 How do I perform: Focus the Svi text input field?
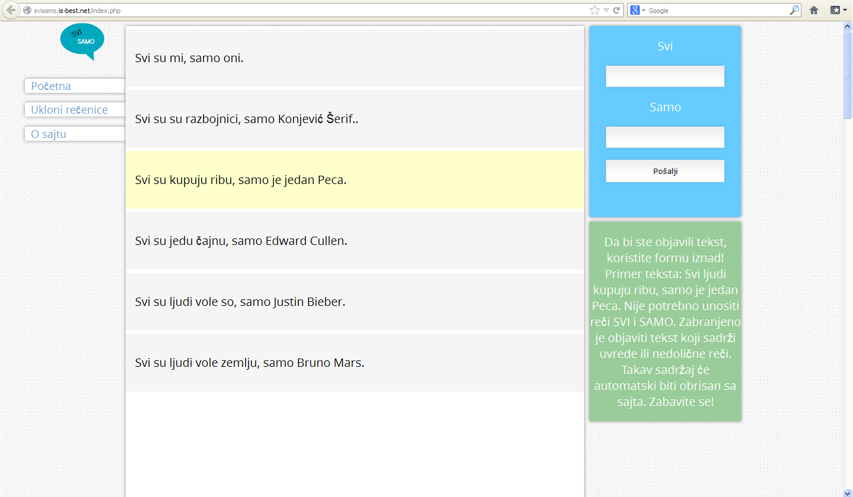665,76
